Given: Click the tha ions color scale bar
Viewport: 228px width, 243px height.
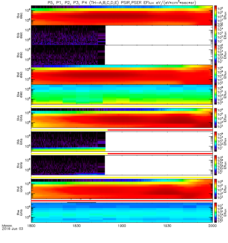Looking at the screenshot, I should (216, 118).
